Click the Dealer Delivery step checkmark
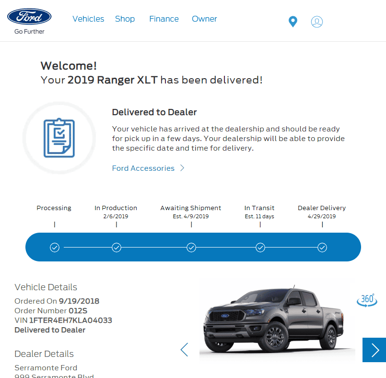The width and height of the screenshot is (386, 378). point(322,248)
